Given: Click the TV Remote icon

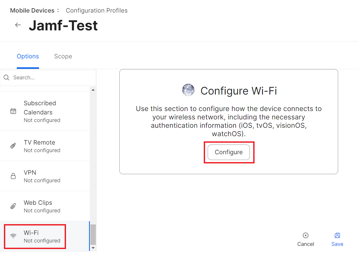Looking at the screenshot, I should (13, 146).
